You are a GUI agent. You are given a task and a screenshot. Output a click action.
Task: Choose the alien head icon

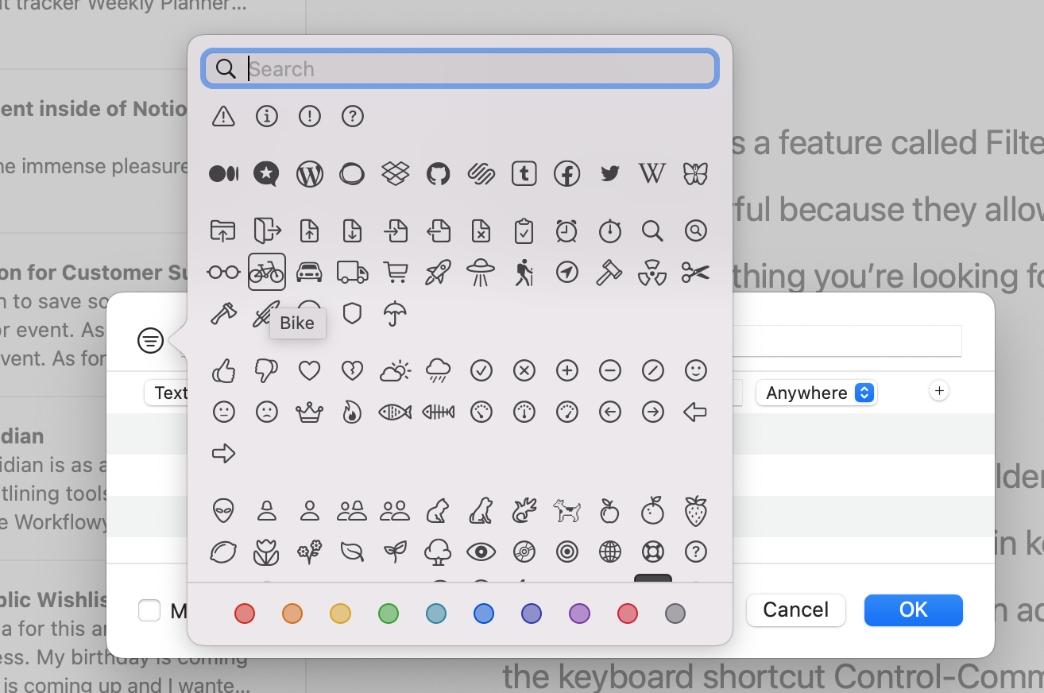click(x=224, y=510)
